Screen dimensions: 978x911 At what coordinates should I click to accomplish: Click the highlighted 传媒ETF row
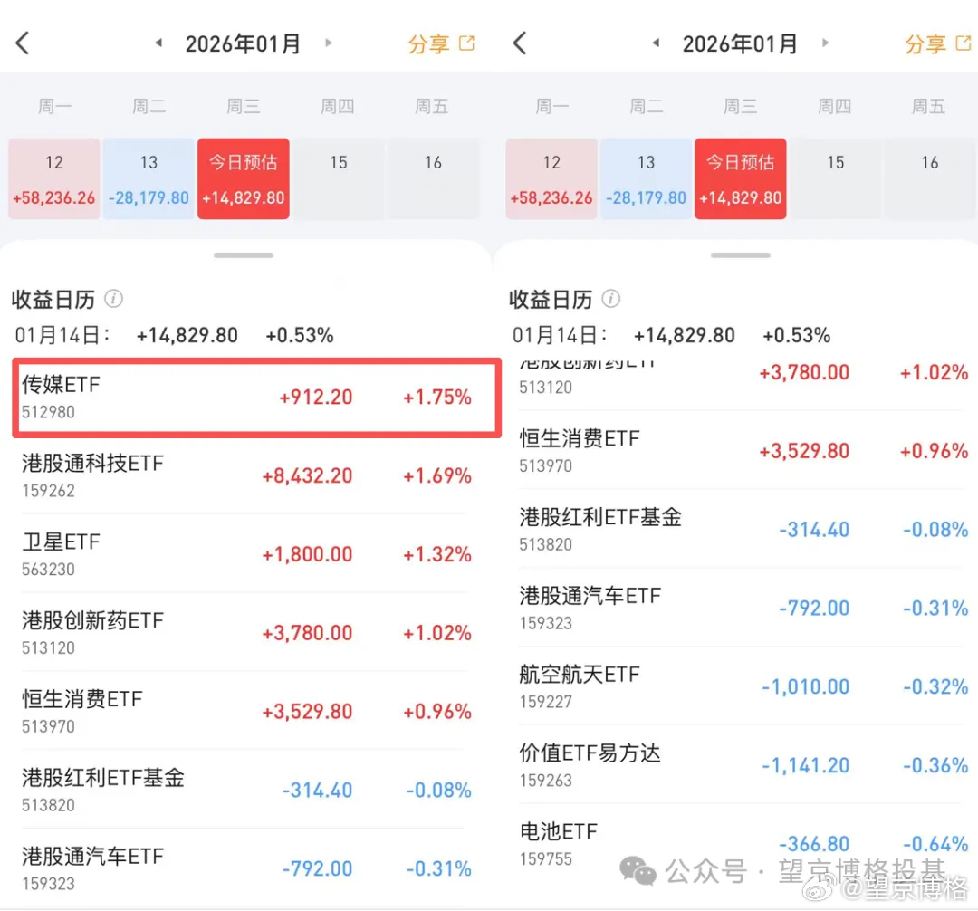pyautogui.click(x=254, y=397)
